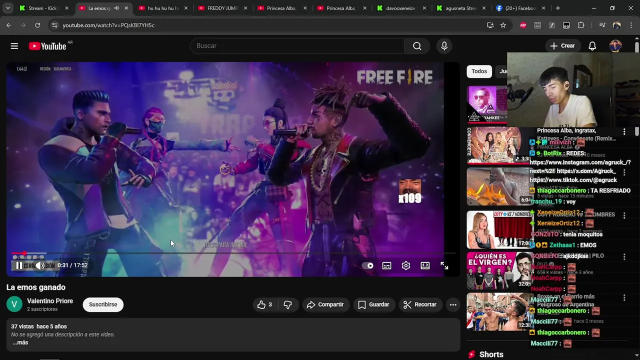
Task: View site information icon in address bar
Action: click(x=54, y=25)
